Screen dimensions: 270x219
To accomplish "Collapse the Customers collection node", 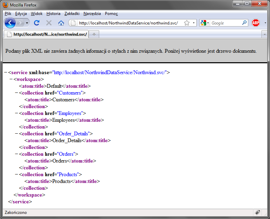I will coord(17,93).
